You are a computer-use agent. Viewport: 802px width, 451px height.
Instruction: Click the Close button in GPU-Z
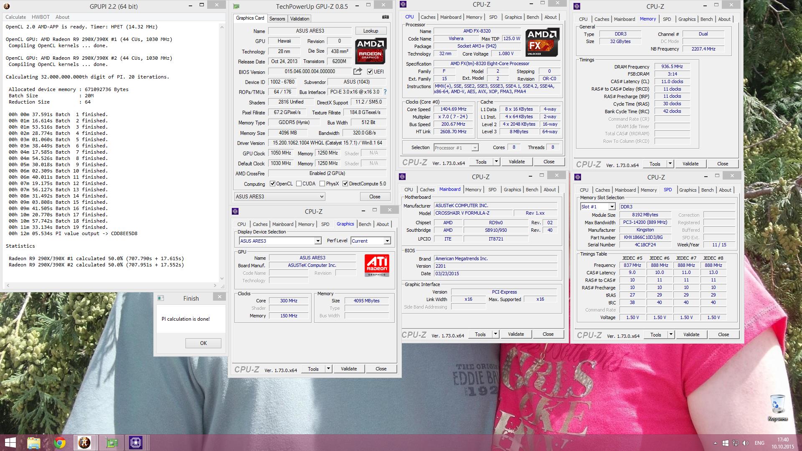click(375, 197)
